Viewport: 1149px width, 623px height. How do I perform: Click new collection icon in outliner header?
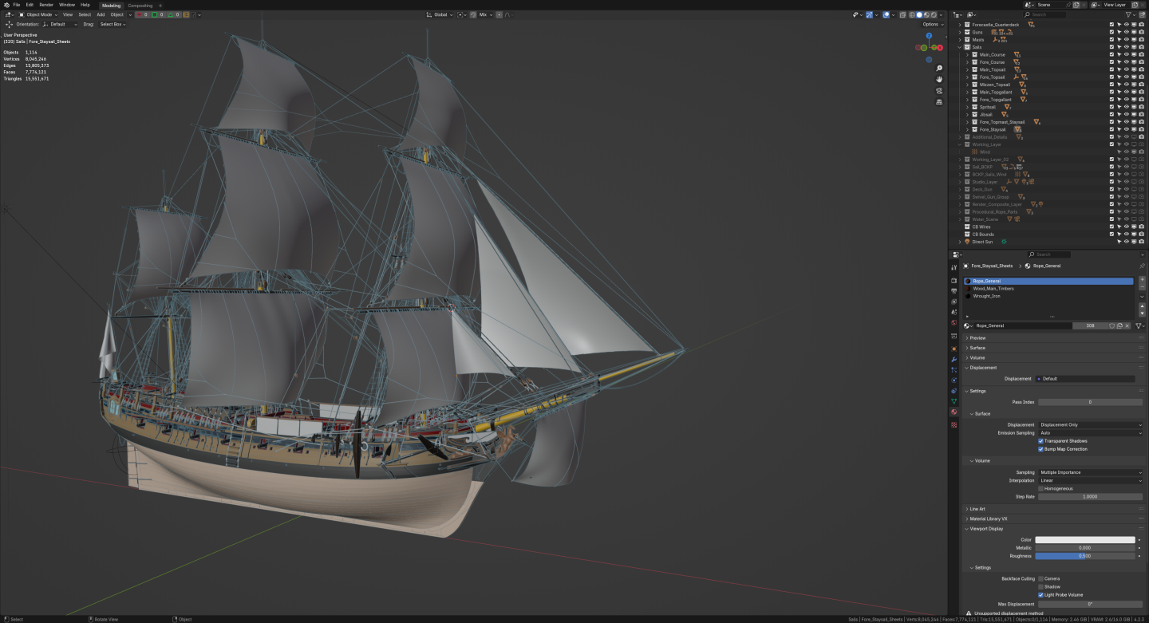pyautogui.click(x=1142, y=14)
